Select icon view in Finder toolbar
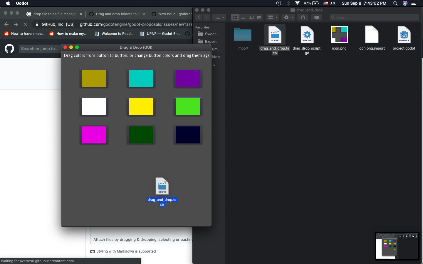 (x=235, y=17)
